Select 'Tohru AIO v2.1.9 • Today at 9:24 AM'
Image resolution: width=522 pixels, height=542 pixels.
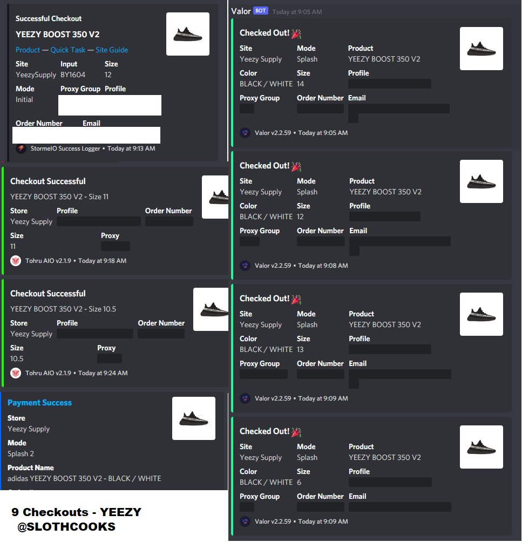point(77,373)
